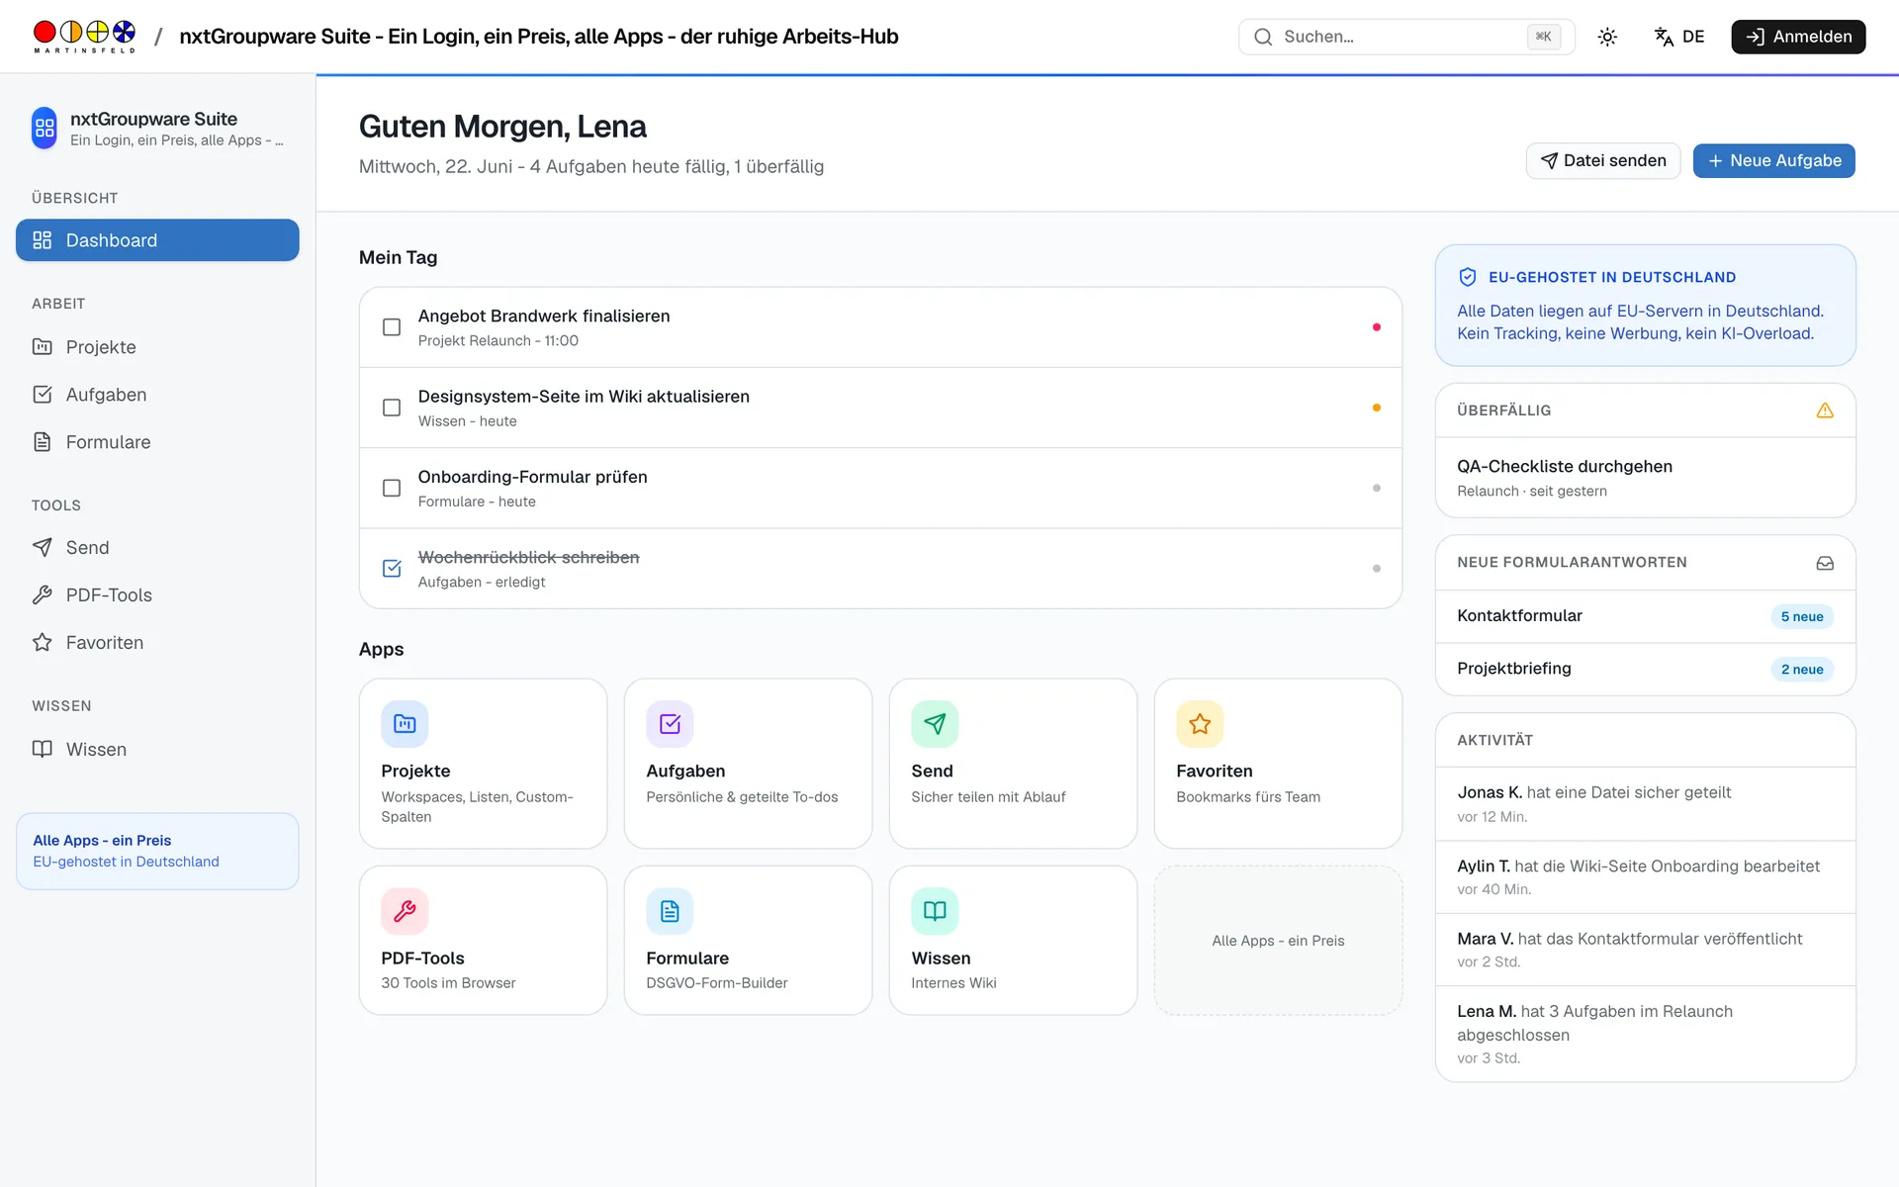
Task: Open Send in the sidebar
Action: pyautogui.click(x=157, y=548)
